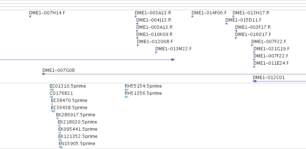
Task: Select the arrowhead of the DME1-012C01 span
Action: 255,81
